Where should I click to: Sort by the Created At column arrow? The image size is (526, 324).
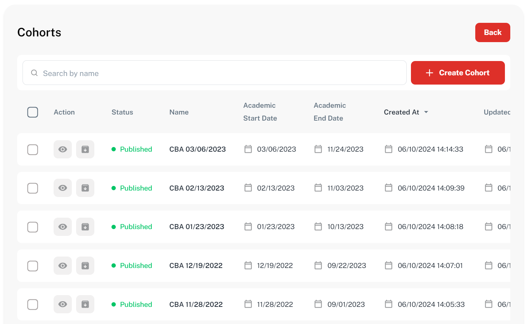(426, 112)
